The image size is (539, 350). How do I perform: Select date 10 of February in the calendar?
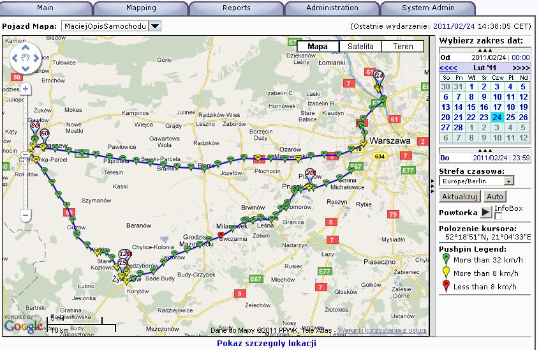pyautogui.click(x=497, y=97)
